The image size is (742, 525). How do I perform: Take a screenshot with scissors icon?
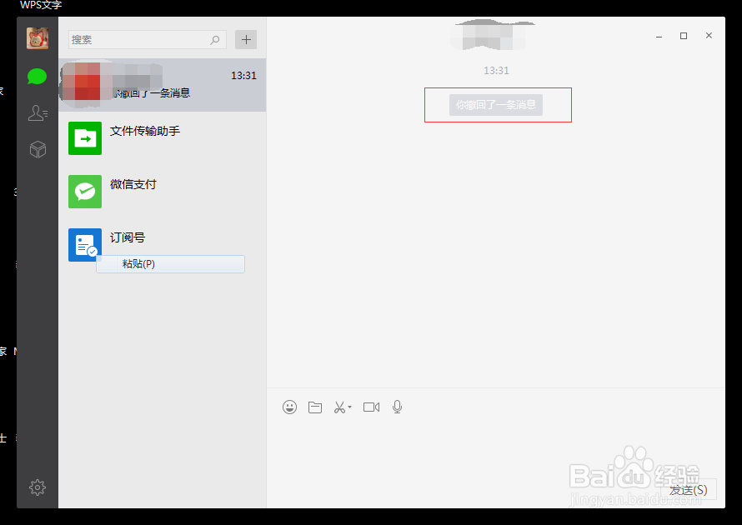[340, 407]
